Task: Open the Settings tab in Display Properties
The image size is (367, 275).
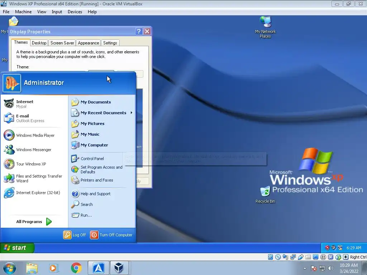Action: click(x=110, y=43)
